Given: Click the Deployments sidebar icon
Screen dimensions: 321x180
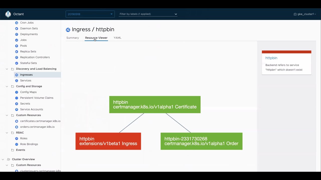Looking at the screenshot, I should [17, 34].
